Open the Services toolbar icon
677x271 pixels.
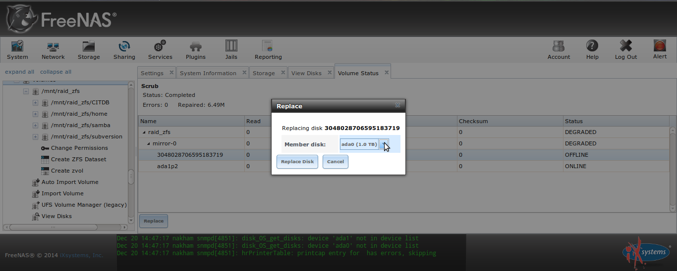coord(160,46)
